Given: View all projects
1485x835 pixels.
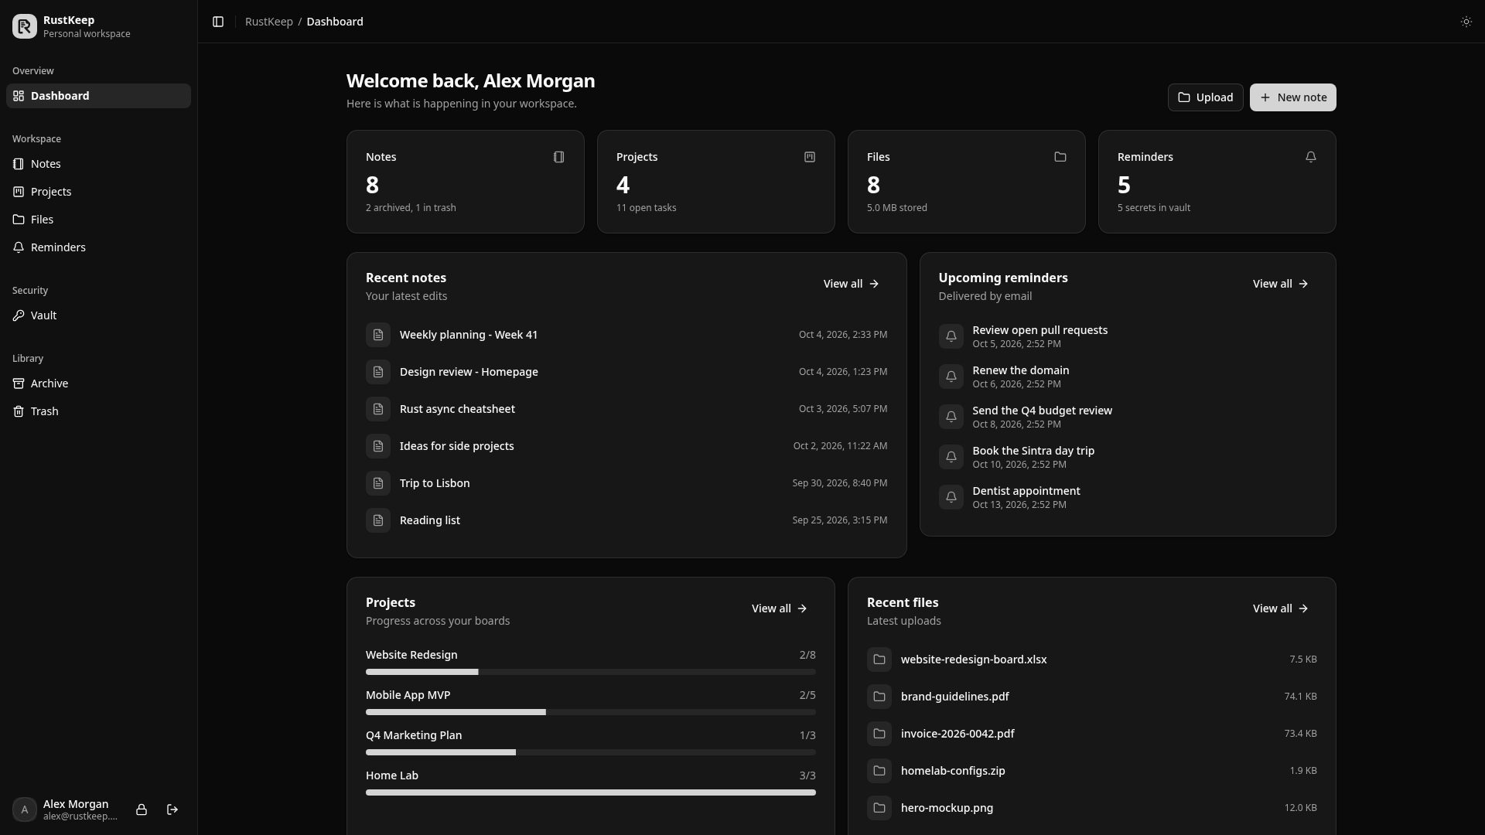Looking at the screenshot, I should click(779, 608).
